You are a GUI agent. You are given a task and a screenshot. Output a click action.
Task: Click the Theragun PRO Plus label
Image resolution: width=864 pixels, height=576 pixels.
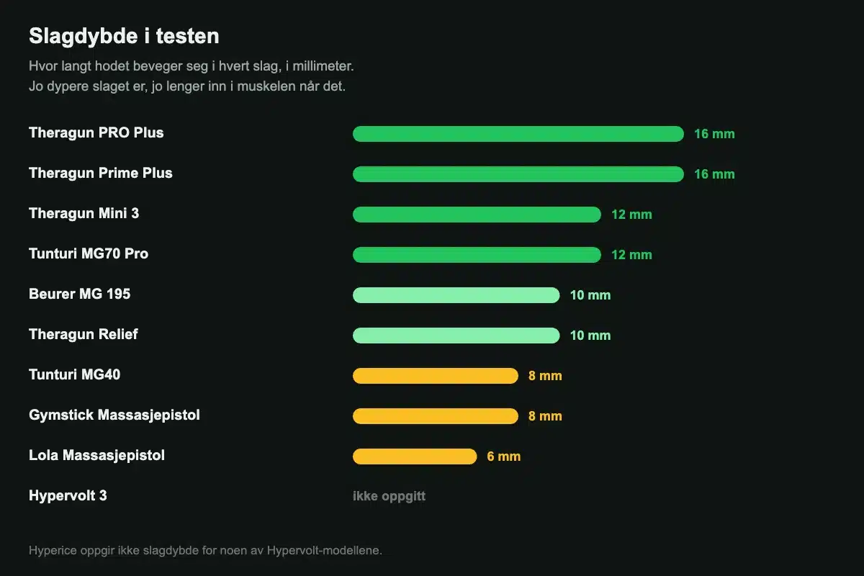point(96,132)
